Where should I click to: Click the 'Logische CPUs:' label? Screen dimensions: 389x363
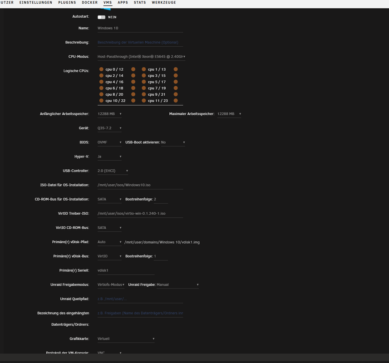click(76, 71)
